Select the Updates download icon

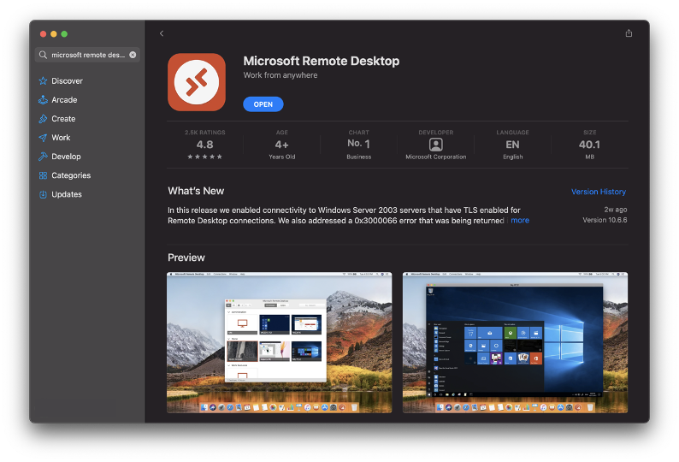(43, 194)
